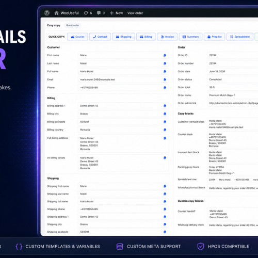Click the Order number field
Screen dimensions: 258x258
point(233,63)
